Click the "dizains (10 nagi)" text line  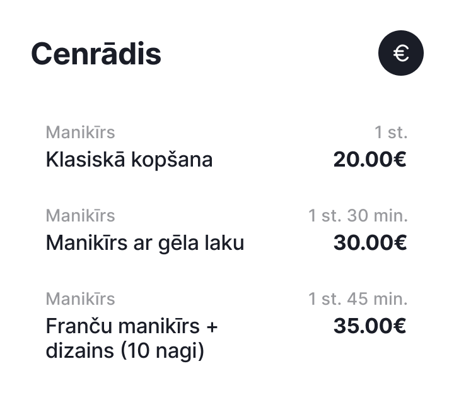[125, 351]
